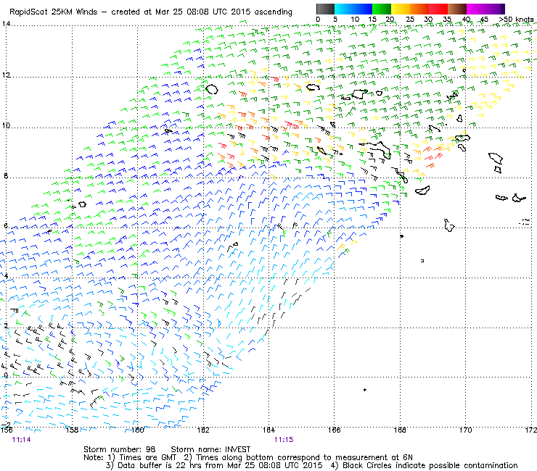This screenshot has height=471, width=537.
Task: Click the longitude axis label "166"
Action: pyautogui.click(x=335, y=430)
